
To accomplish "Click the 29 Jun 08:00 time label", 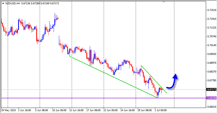I will point(144,110).
